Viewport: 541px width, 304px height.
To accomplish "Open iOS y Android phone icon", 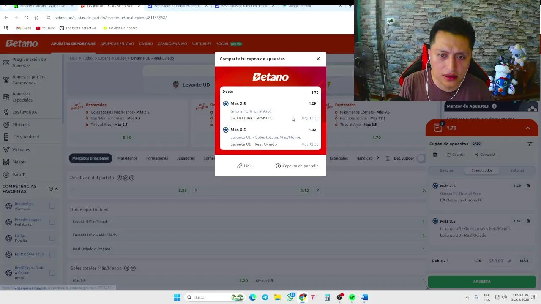I will 6,137.
